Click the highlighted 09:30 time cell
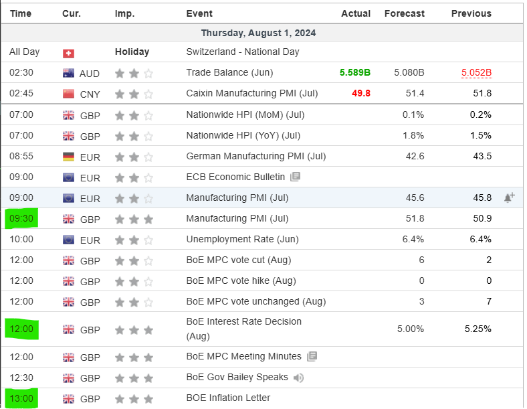 click(21, 218)
